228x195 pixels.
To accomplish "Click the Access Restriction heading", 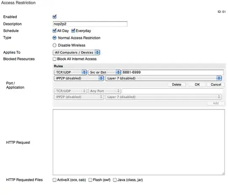I will (x=18, y=3).
